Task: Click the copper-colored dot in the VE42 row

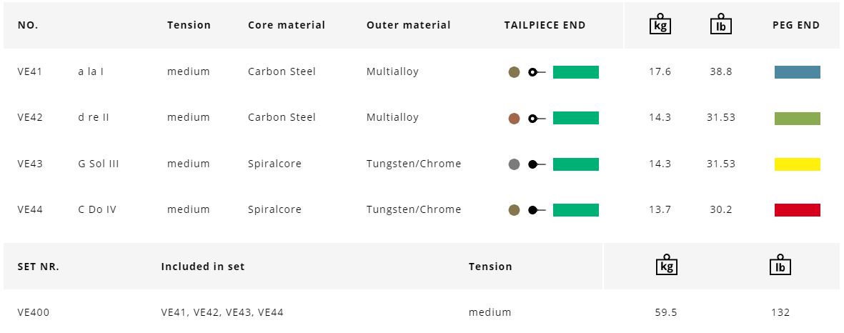Action: 514,119
